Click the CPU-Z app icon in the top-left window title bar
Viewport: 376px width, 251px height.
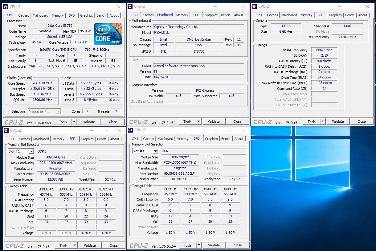pyautogui.click(x=6, y=7)
